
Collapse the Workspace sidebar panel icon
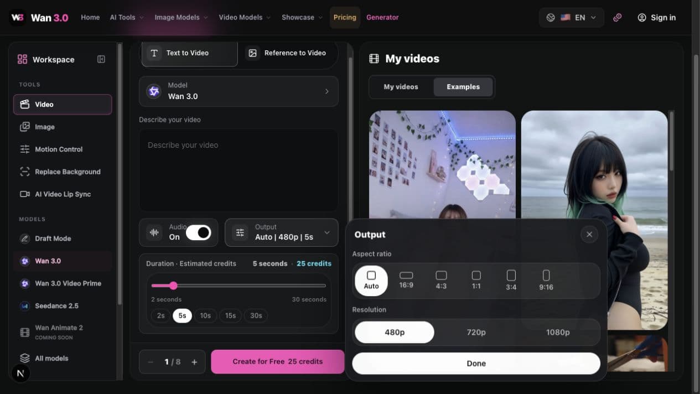pos(101,59)
